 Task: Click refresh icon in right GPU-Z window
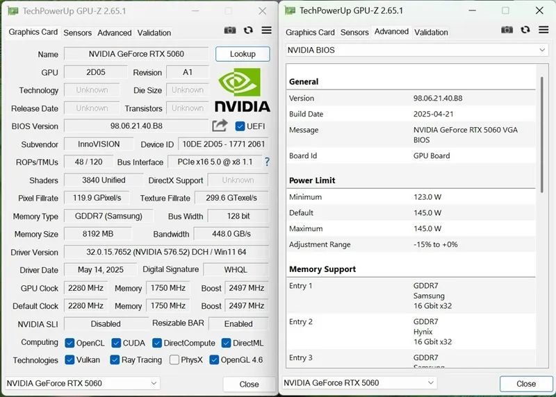tap(525, 30)
